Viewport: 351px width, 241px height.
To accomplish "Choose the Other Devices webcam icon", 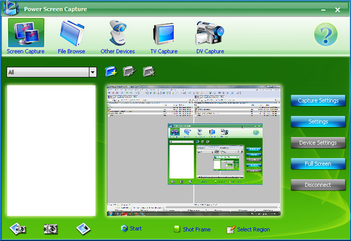I will pos(118,33).
